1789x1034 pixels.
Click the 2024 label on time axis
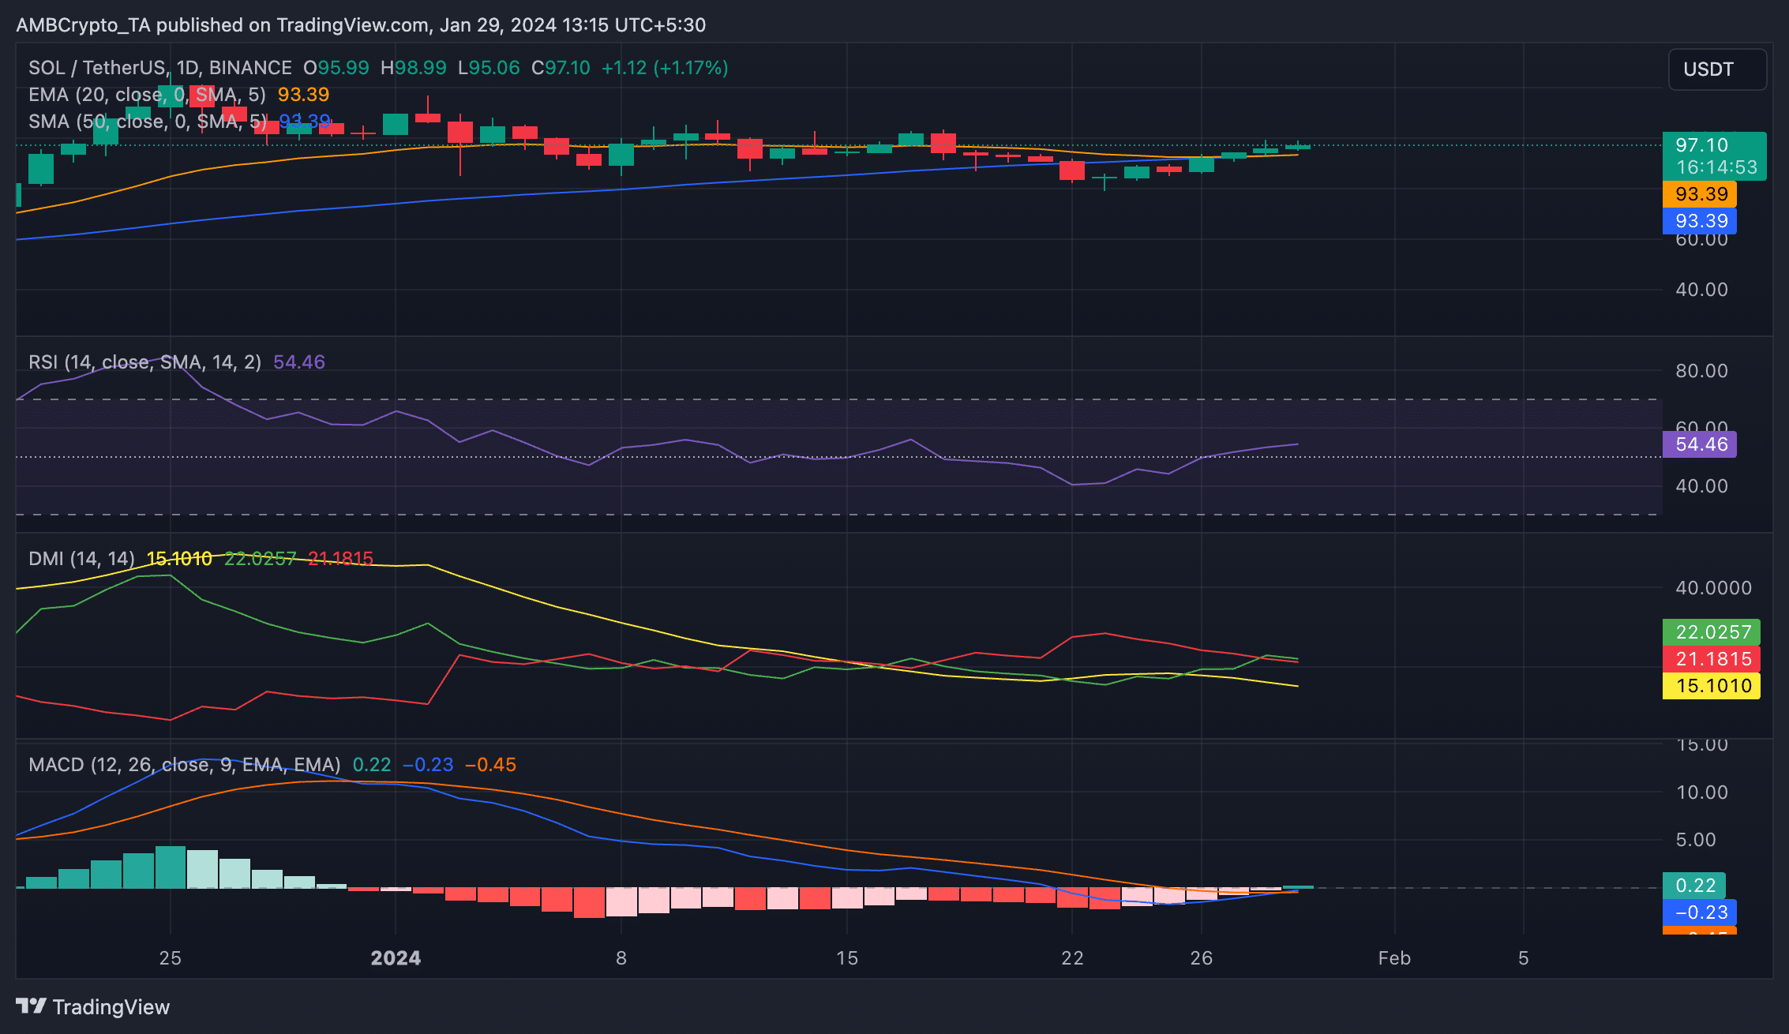(396, 958)
